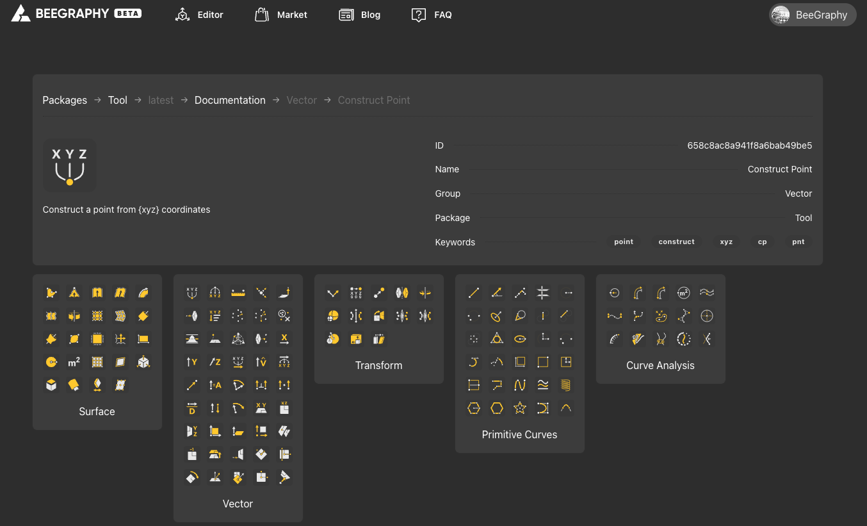Go to the Market page
The height and width of the screenshot is (526, 867).
click(281, 15)
